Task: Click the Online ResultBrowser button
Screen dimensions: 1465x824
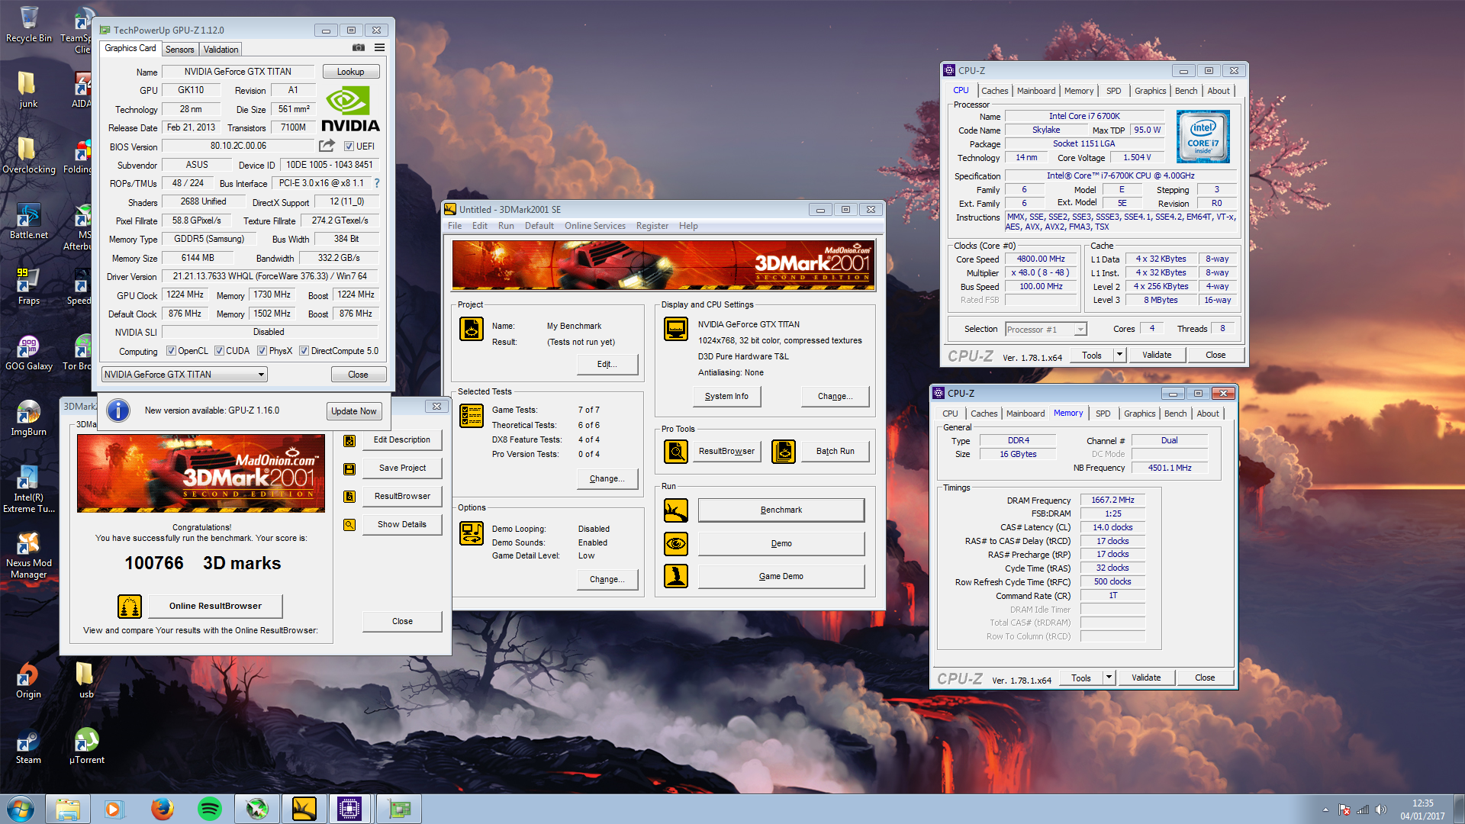Action: click(215, 606)
